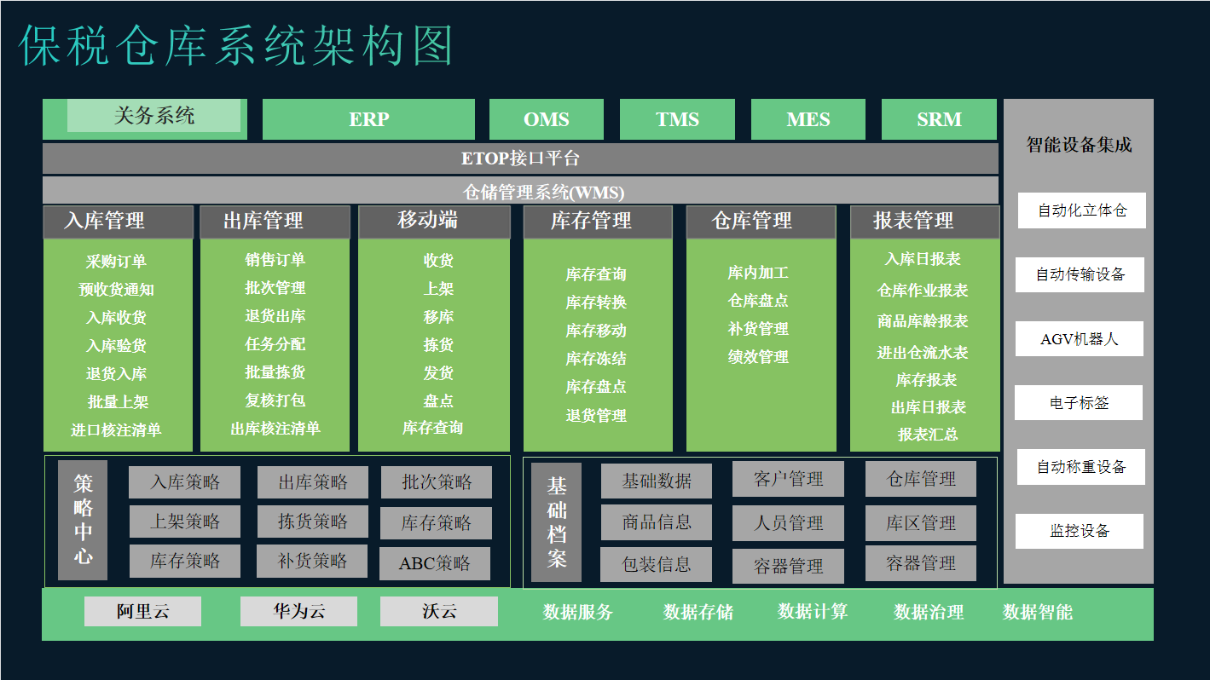Select 库存冻结 in 库存管理
The image size is (1210, 680).
(x=596, y=359)
